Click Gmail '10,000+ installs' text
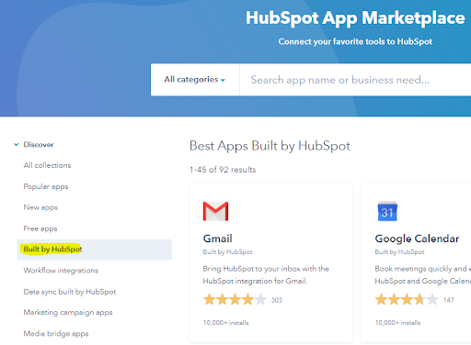 225,323
